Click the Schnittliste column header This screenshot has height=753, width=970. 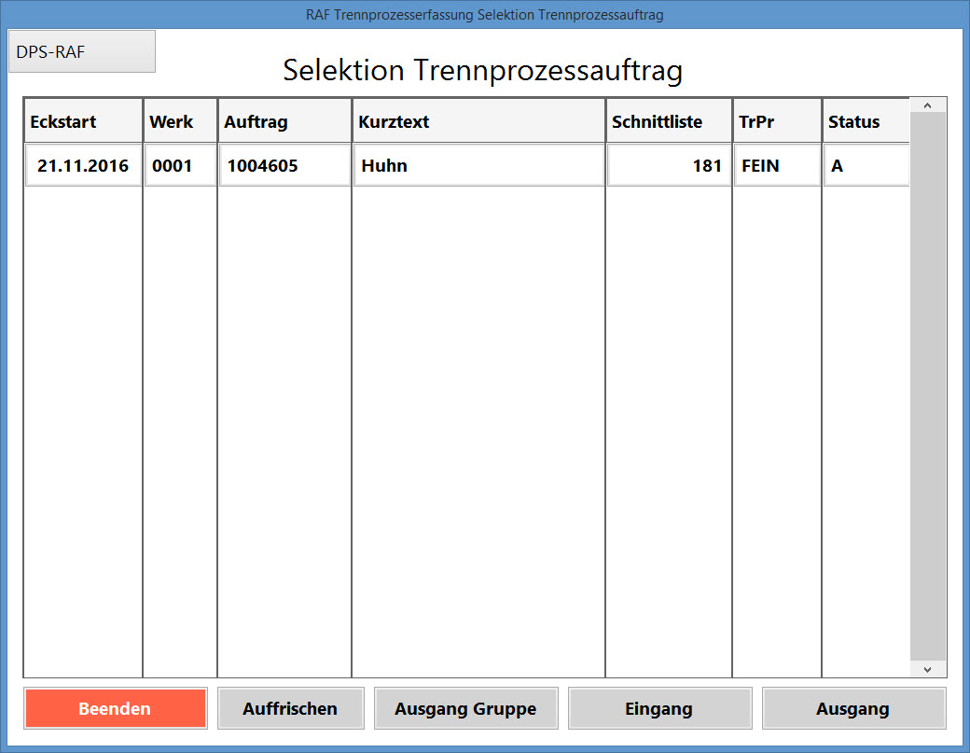point(669,122)
